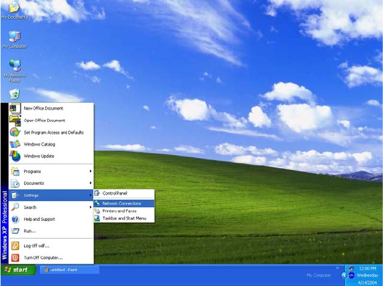Click the Control Panel submenu icon
This screenshot has height=286, width=383.
pyautogui.click(x=97, y=194)
